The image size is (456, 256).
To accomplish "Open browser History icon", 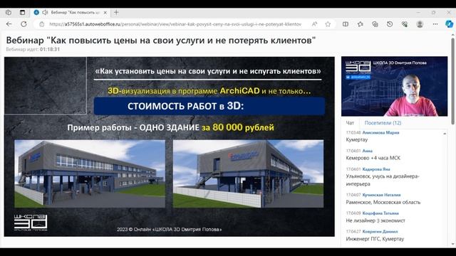I will click(390, 24).
